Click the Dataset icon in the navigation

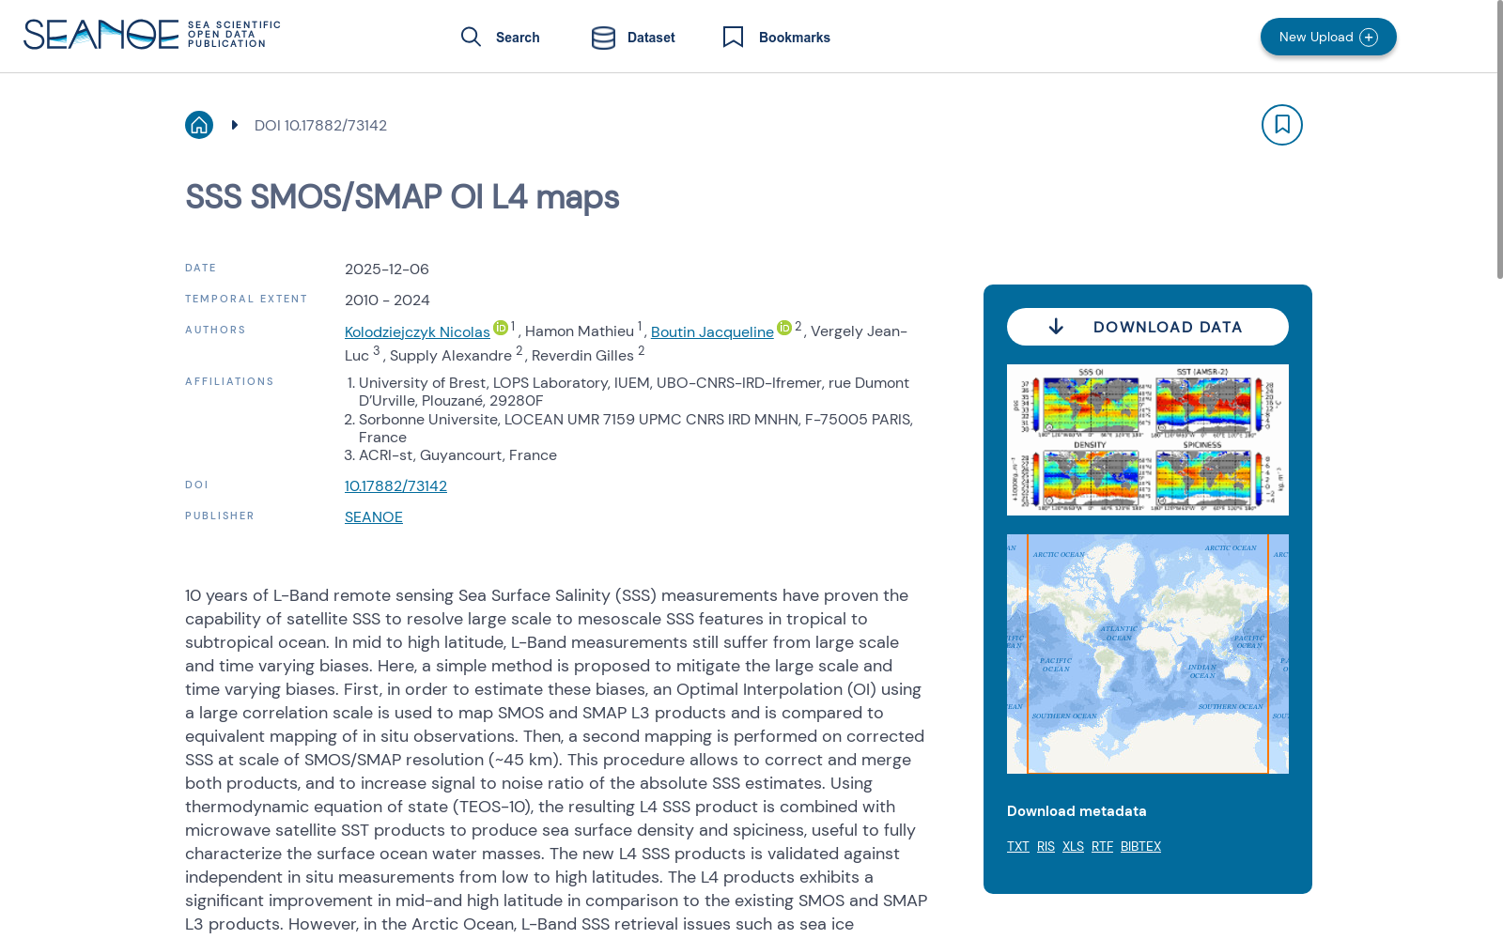click(602, 38)
